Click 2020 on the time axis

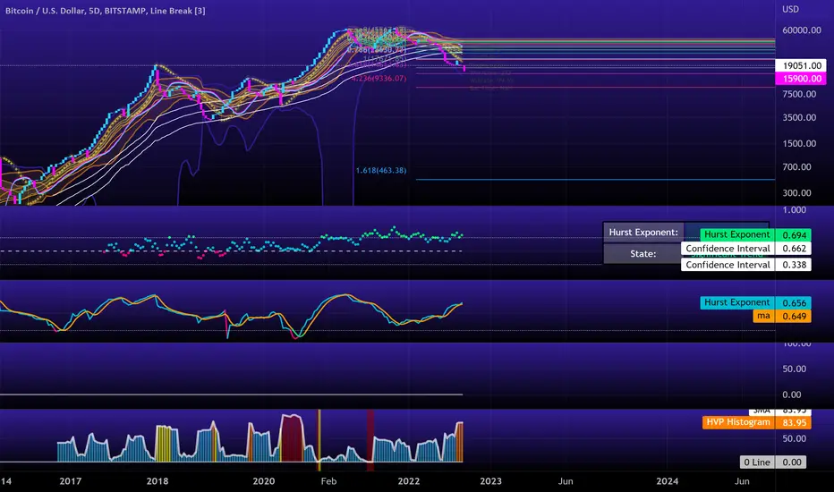tap(264, 481)
